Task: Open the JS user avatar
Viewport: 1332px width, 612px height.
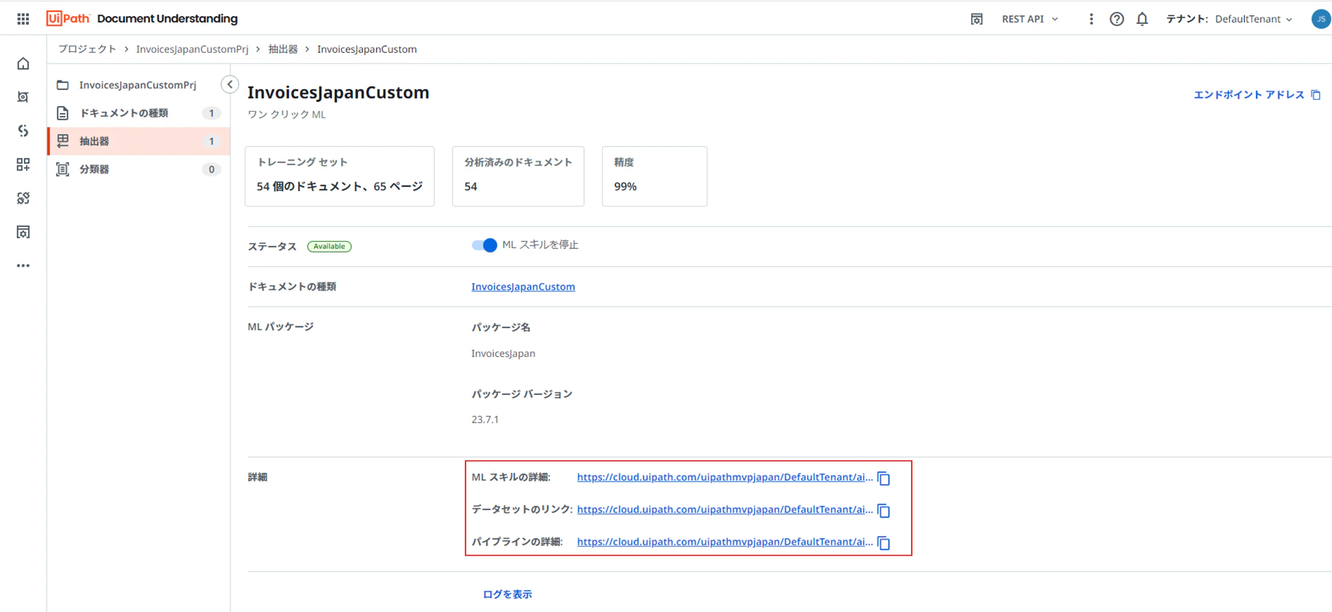Action: [x=1321, y=19]
